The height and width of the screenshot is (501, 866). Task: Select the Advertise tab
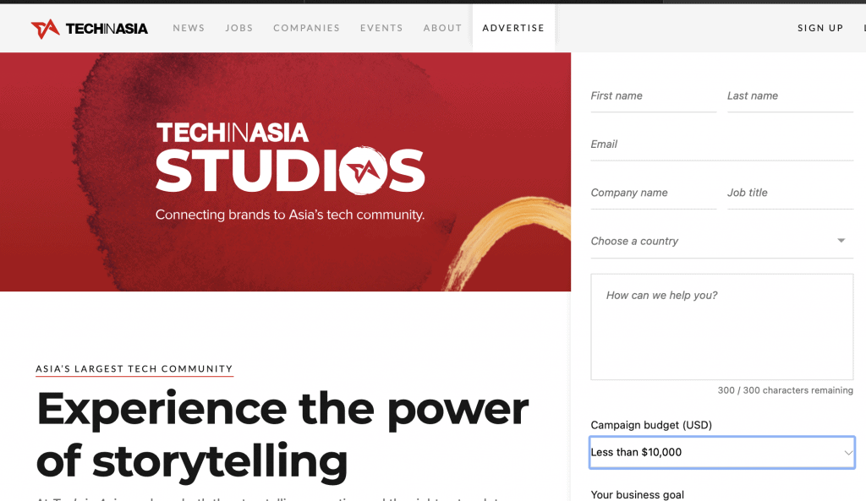(513, 28)
